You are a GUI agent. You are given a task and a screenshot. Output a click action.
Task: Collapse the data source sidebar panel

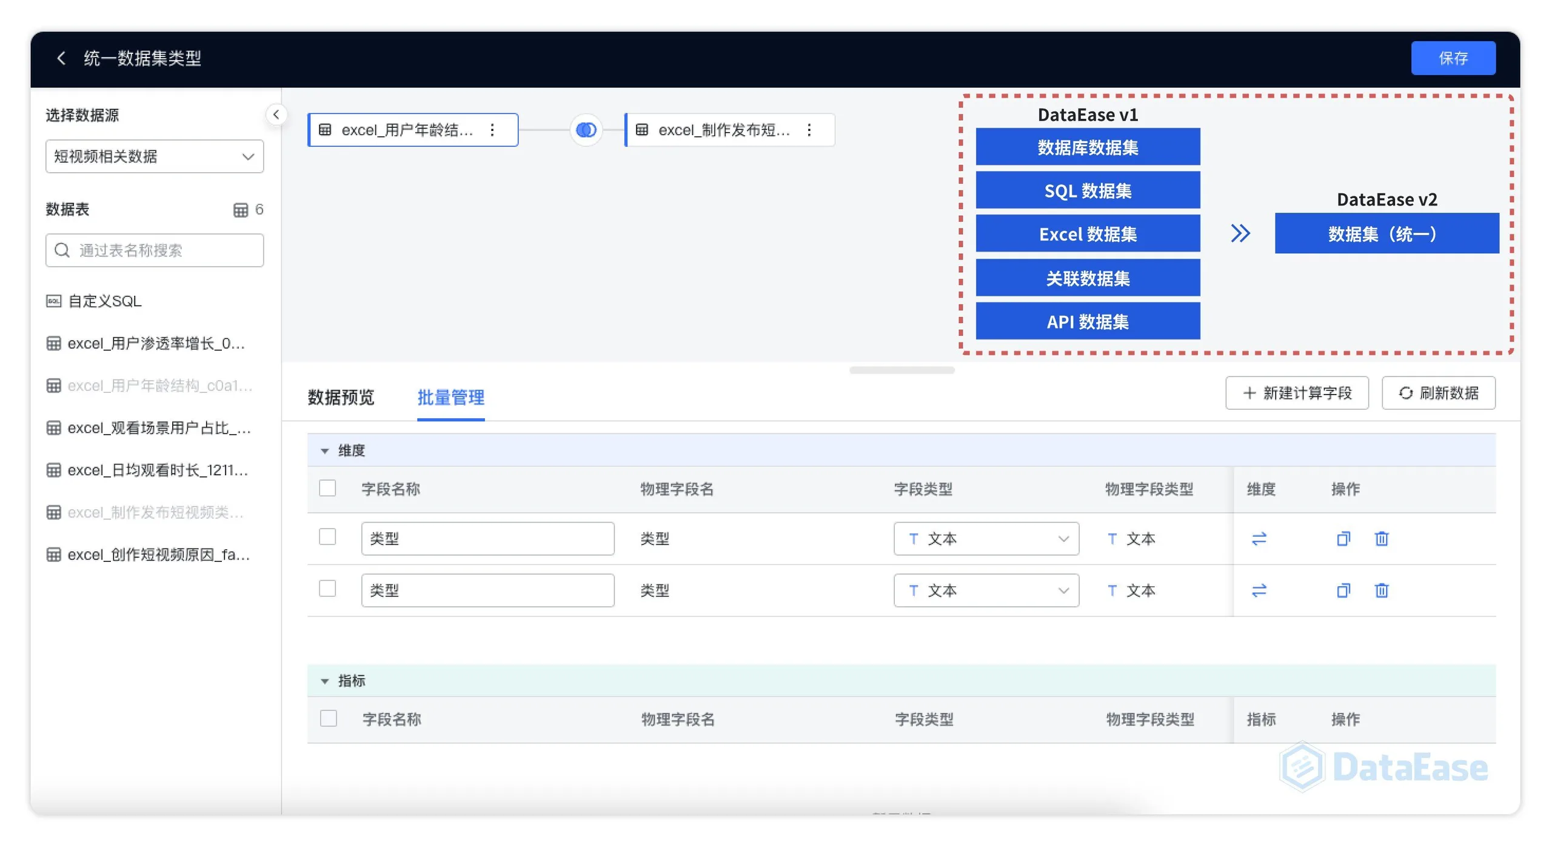tap(276, 115)
